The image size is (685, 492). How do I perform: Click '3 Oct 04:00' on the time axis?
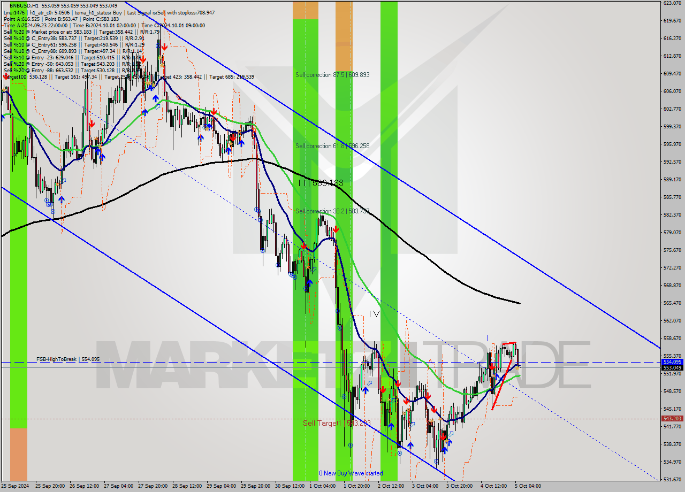coord(425,486)
